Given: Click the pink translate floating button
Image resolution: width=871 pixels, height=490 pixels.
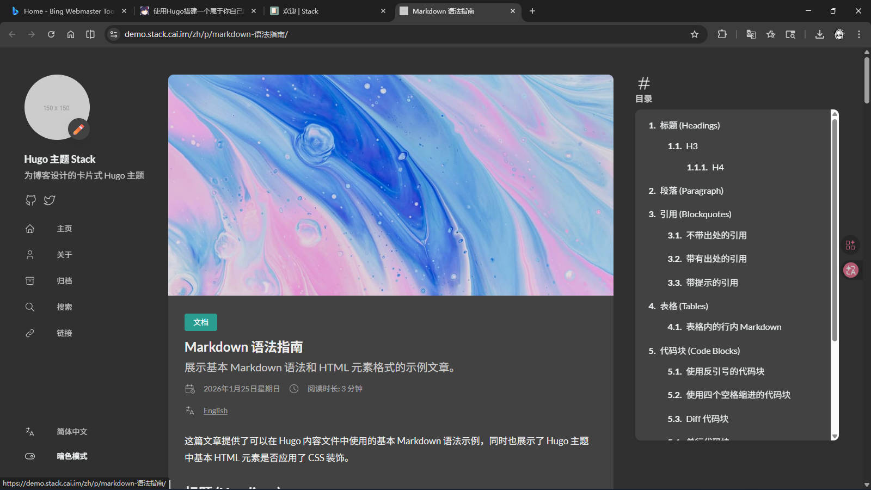Looking at the screenshot, I should coord(851,270).
